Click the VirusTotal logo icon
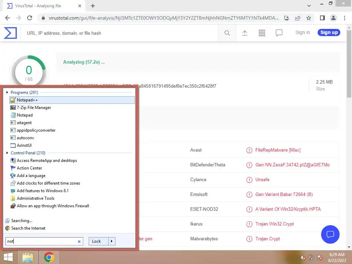This screenshot has height=264, width=352. tap(10, 33)
